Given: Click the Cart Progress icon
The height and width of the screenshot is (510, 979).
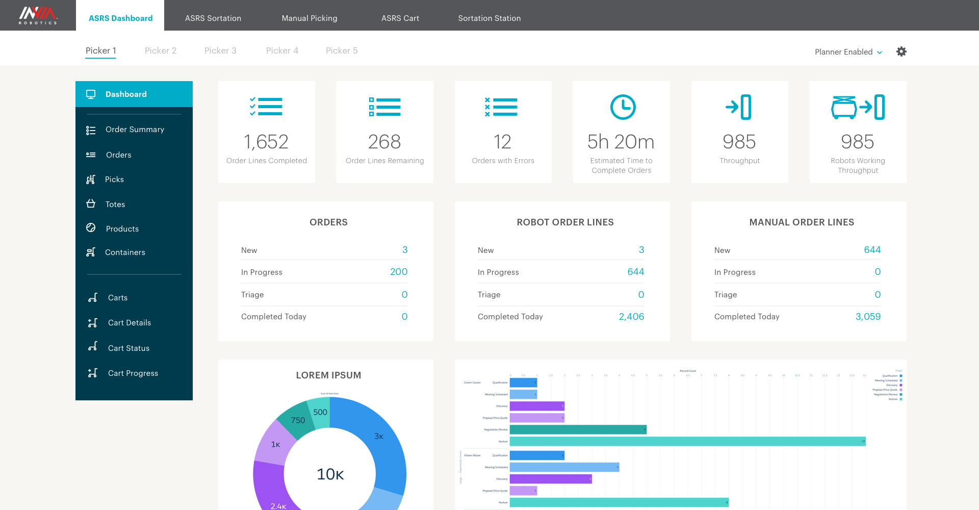Looking at the screenshot, I should tap(93, 373).
